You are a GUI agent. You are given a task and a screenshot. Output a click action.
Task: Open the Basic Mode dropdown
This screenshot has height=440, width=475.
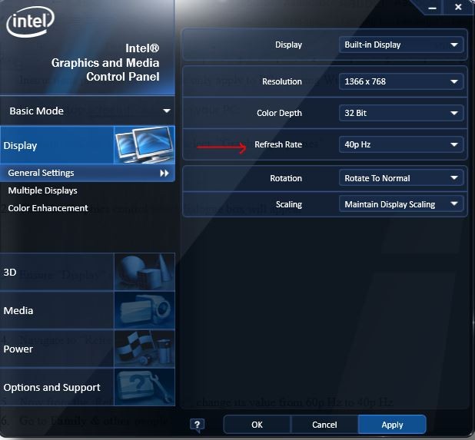click(88, 111)
